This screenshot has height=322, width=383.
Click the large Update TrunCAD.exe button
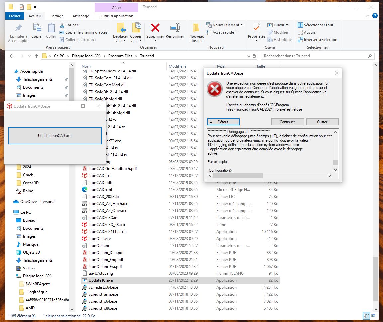pyautogui.click(x=55, y=136)
